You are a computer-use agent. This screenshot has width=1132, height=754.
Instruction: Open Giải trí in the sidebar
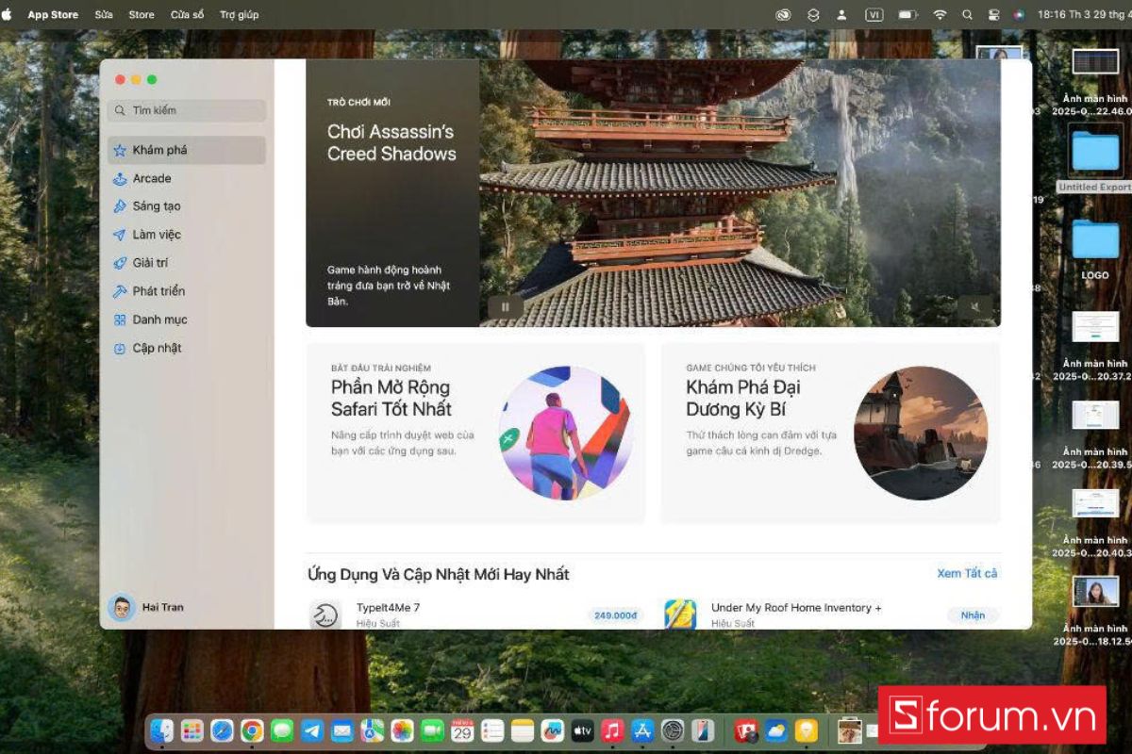[x=187, y=263]
